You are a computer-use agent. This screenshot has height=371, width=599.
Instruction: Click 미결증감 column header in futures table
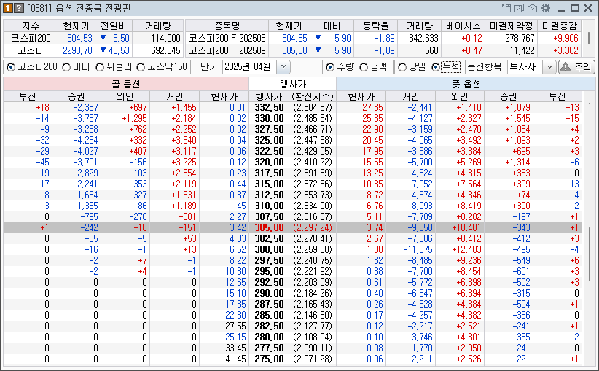559,26
